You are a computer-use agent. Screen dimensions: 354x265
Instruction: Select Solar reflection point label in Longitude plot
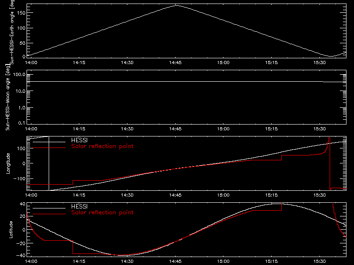(x=102, y=146)
